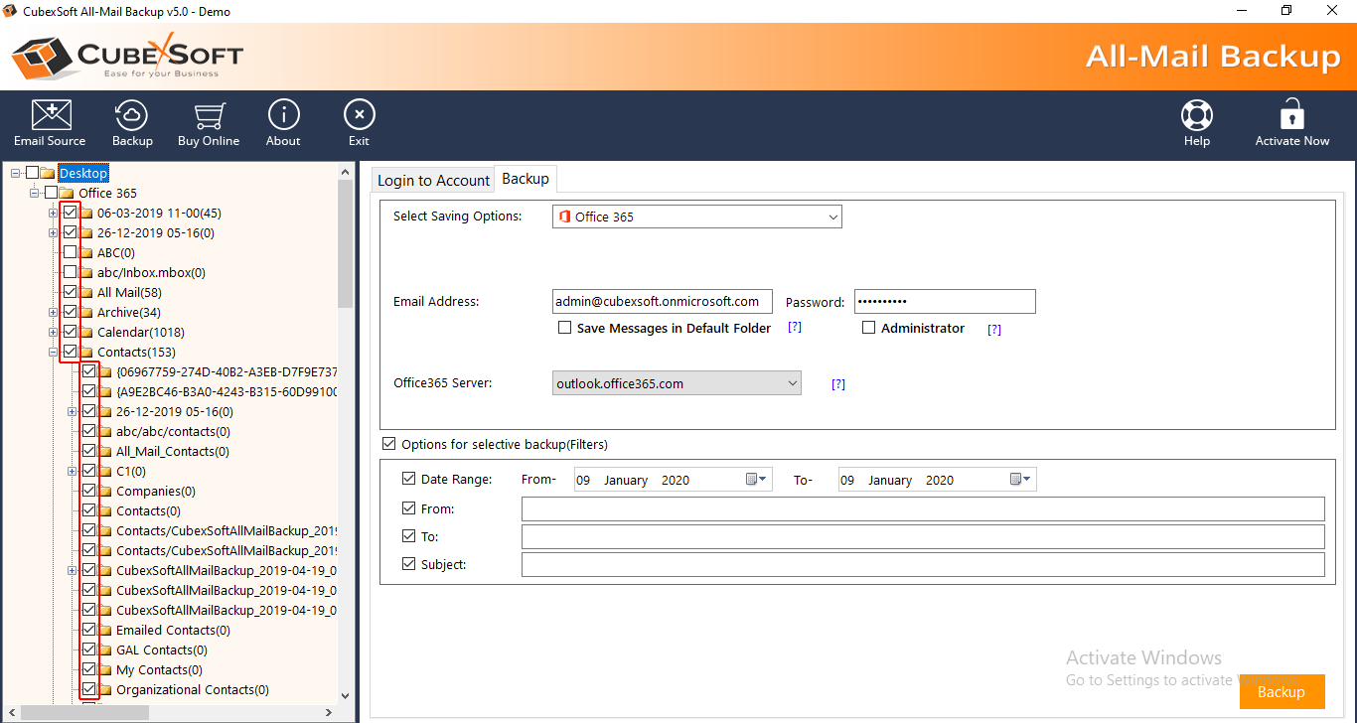Click the Activate Now lock icon

(1291, 115)
